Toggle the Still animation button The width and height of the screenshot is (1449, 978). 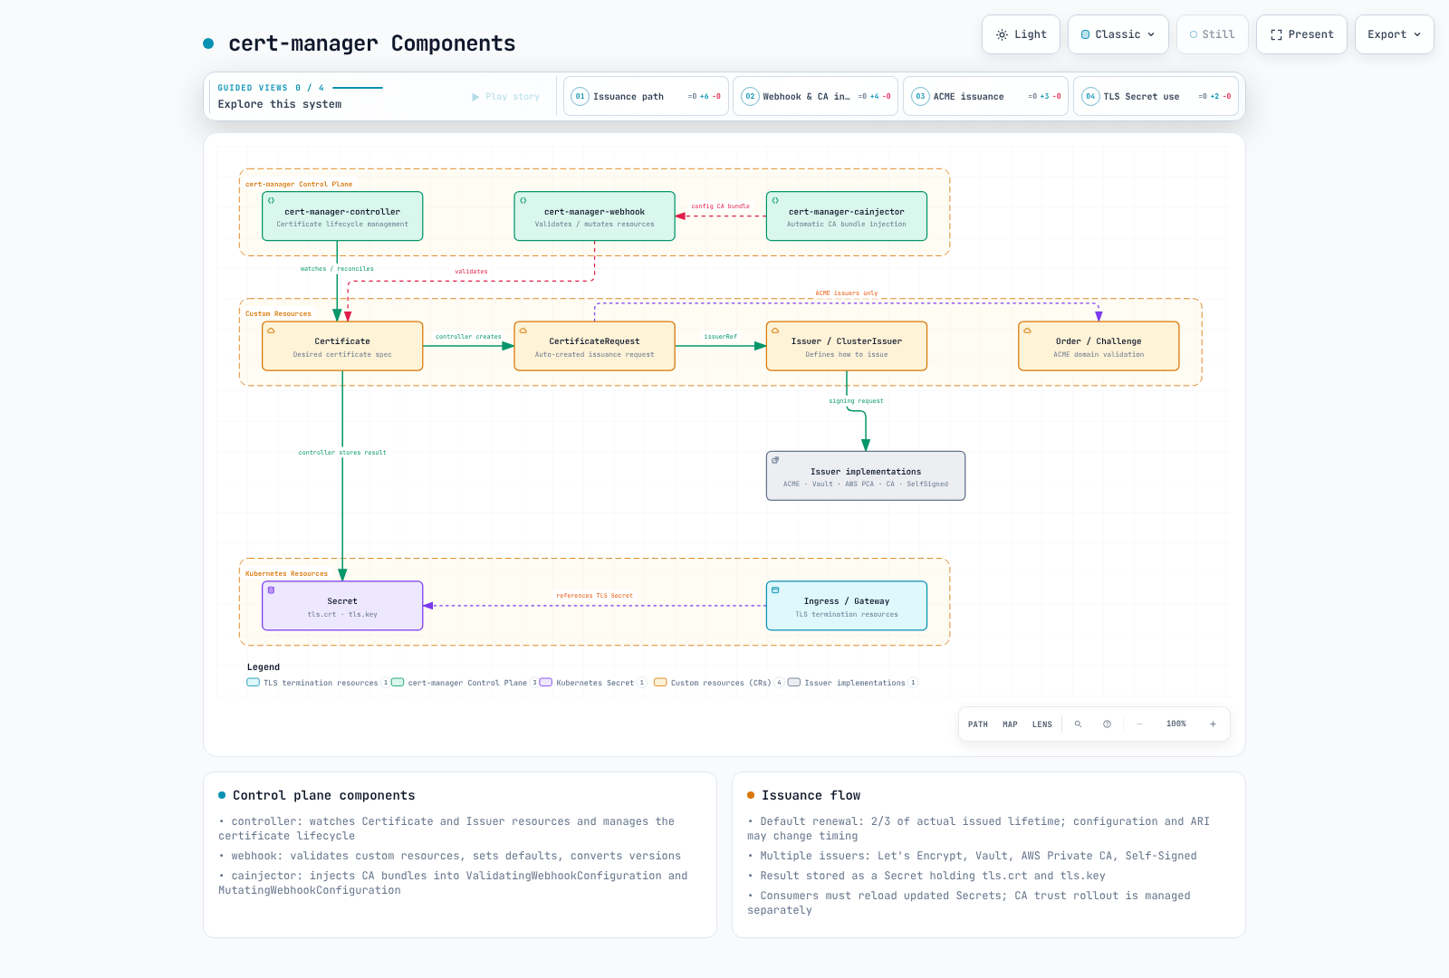[1213, 34]
